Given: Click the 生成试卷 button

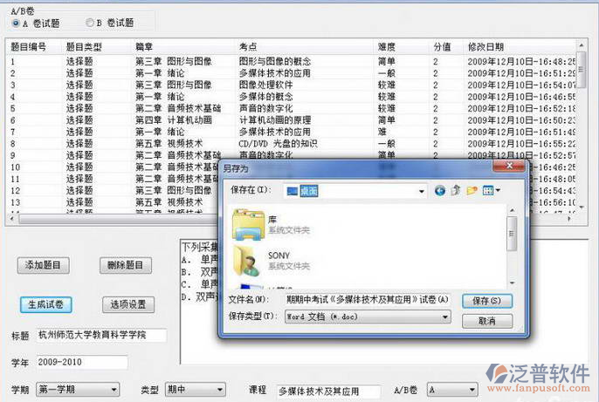Looking at the screenshot, I should [x=45, y=304].
